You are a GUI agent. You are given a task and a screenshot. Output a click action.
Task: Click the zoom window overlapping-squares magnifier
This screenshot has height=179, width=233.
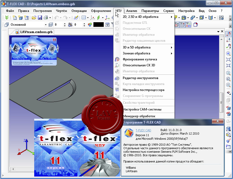tap(228, 79)
